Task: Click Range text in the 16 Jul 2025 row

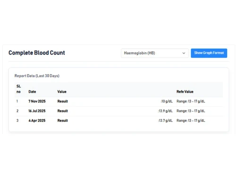Action: tap(191, 111)
